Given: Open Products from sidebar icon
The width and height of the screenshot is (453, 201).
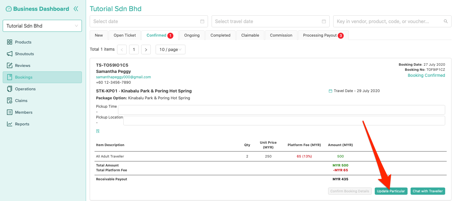Looking at the screenshot, I should (x=10, y=42).
